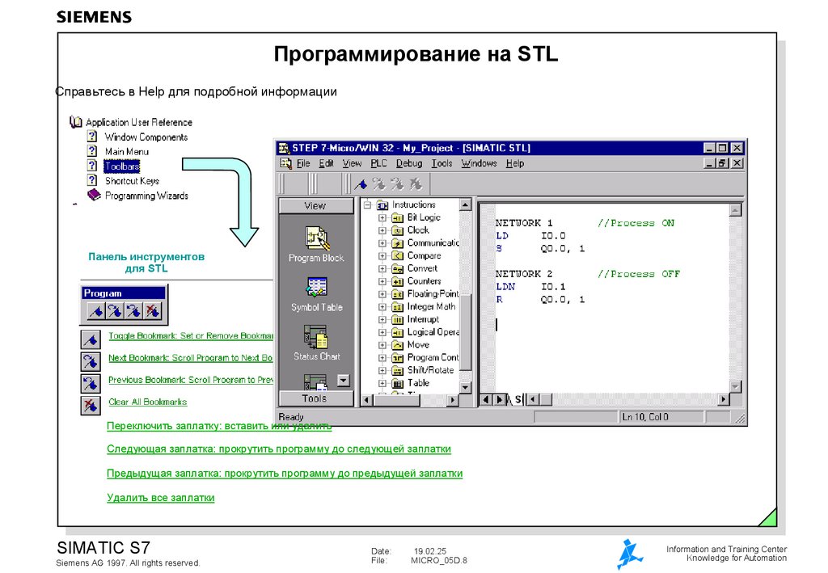Expand the Convert node
Image resolution: width=828 pixels, height=573 pixels.
(382, 268)
